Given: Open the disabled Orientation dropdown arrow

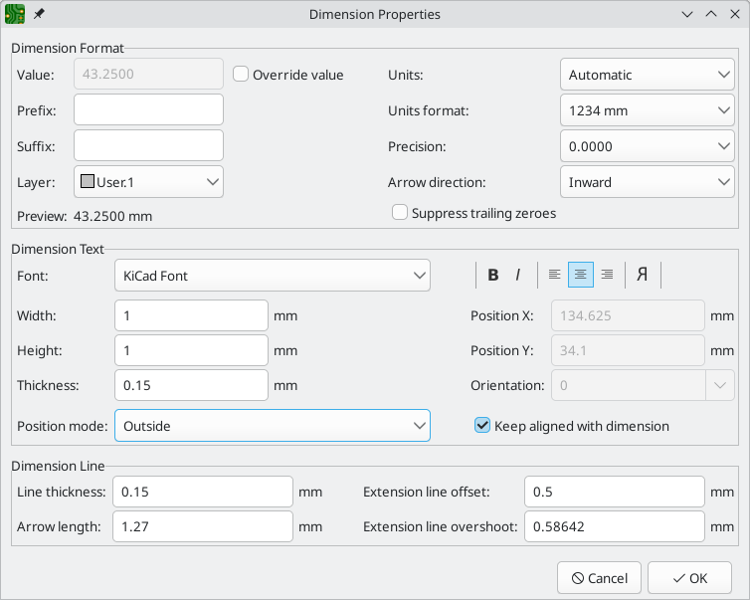Looking at the screenshot, I should pos(720,385).
